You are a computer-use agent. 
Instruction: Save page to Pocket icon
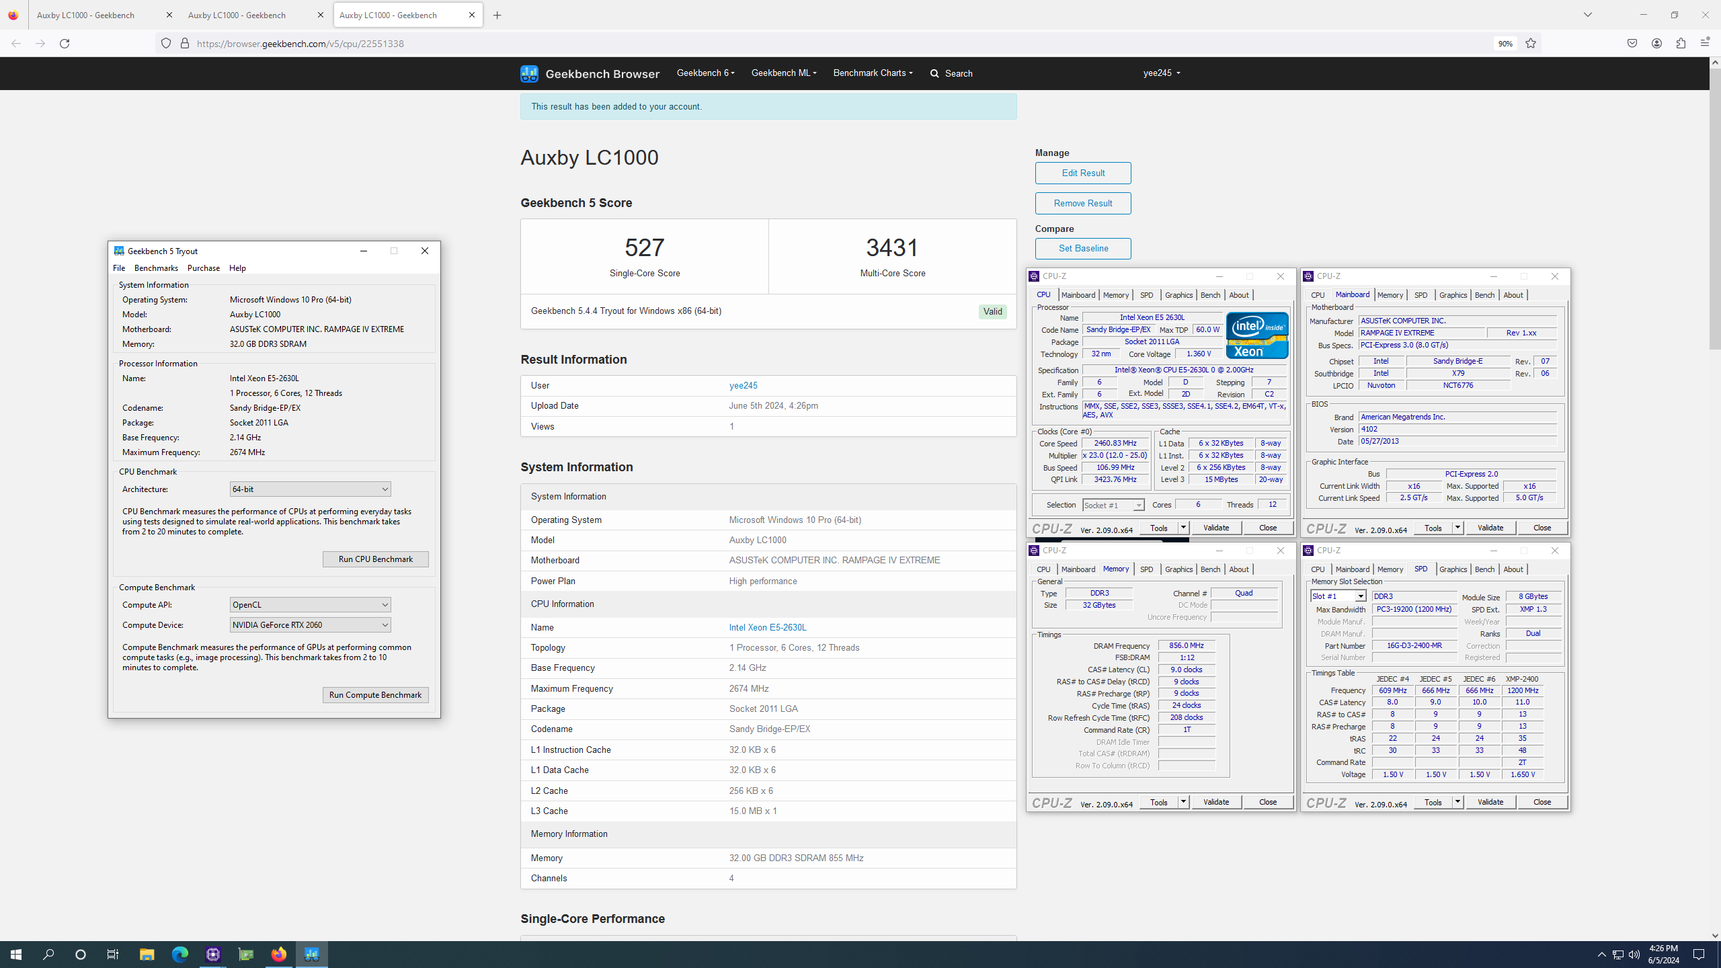coord(1632,43)
